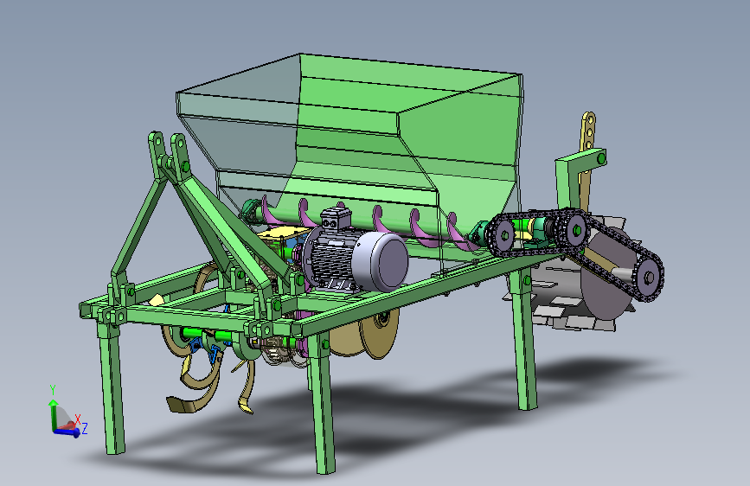Select the front-left green support leg

(x=112, y=387)
